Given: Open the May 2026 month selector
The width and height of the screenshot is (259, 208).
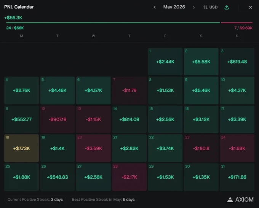Looking at the screenshot, I should [x=174, y=7].
